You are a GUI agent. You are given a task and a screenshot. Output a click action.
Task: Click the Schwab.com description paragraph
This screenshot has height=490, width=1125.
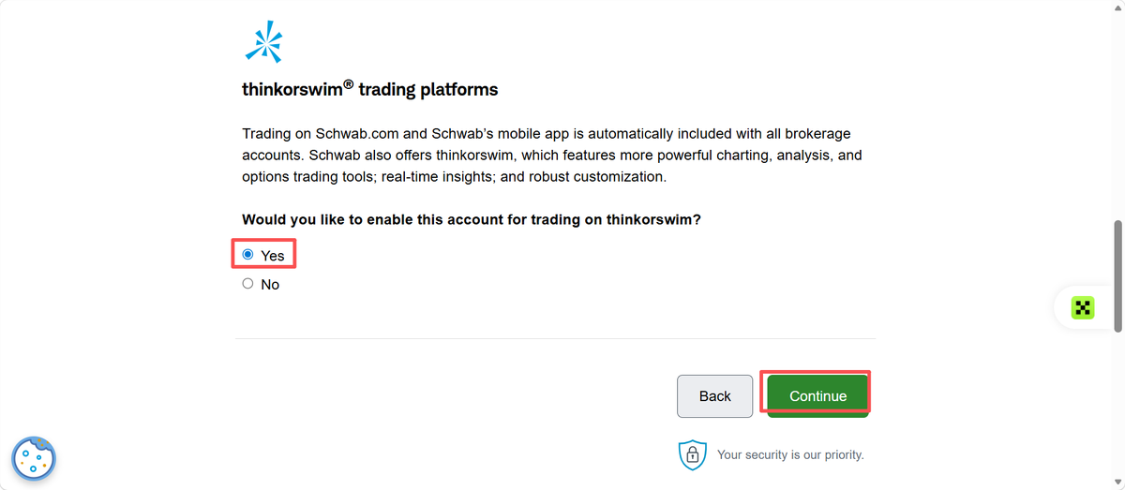552,155
